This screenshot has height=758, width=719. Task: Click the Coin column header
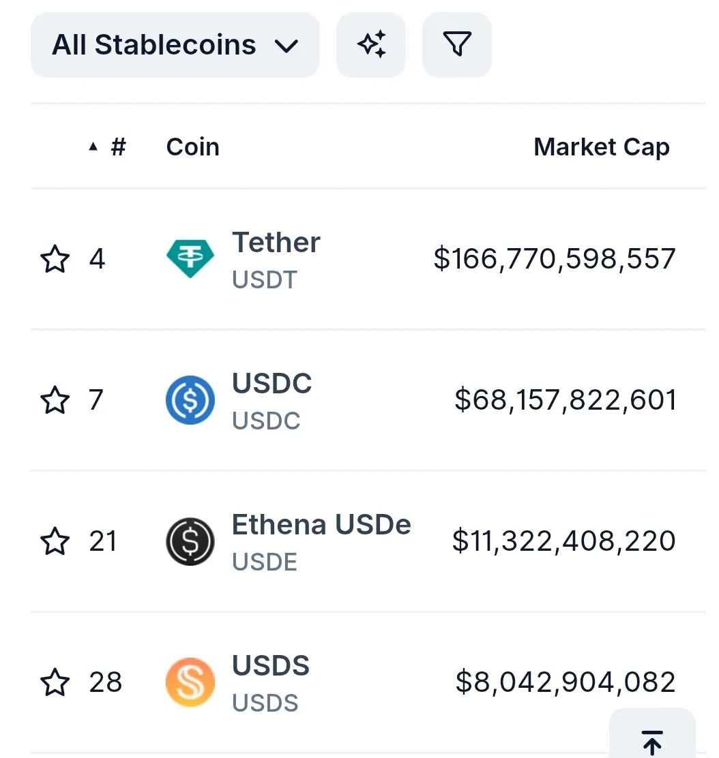(x=192, y=147)
